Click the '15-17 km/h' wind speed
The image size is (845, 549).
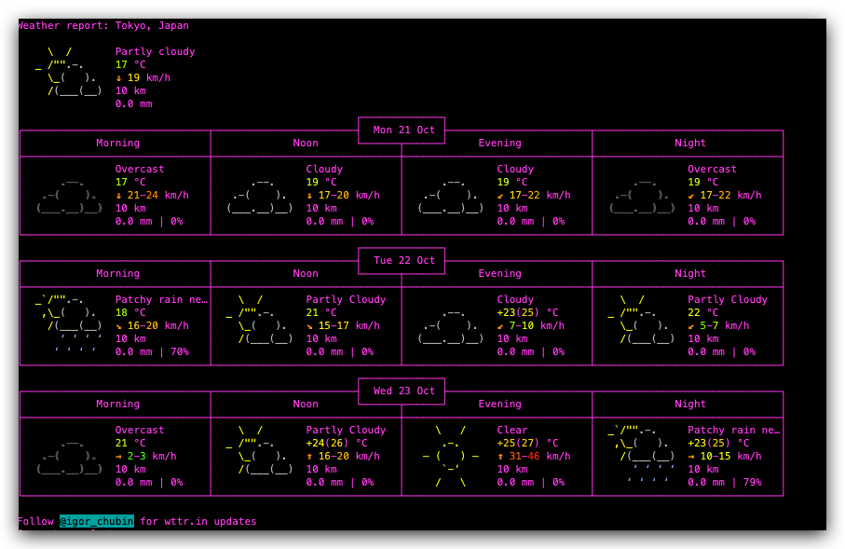pos(348,325)
